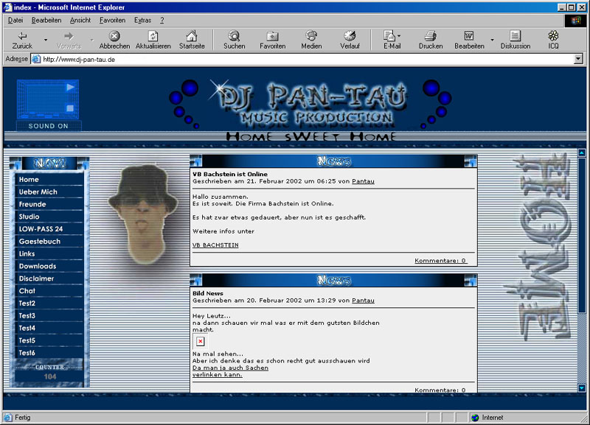Open the Suchen search panel
Image resolution: width=590 pixels, height=425 pixels.
point(234,36)
